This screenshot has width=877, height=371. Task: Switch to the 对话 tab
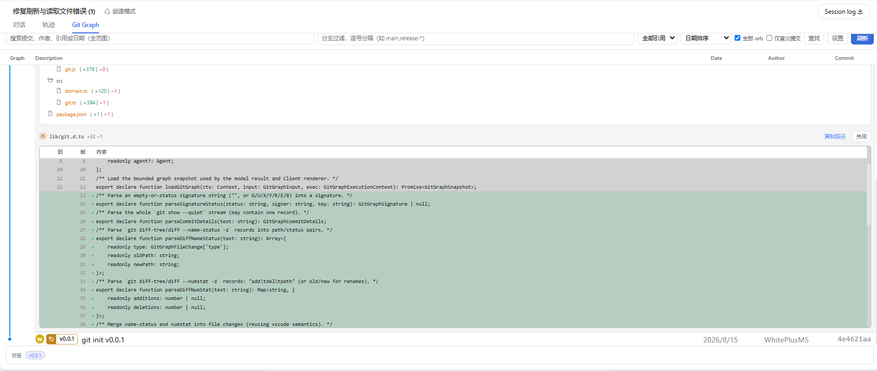pyautogui.click(x=19, y=25)
